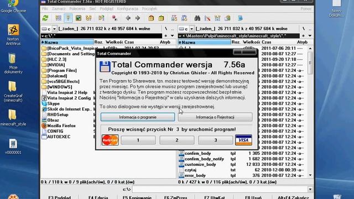The height and width of the screenshot is (199, 354).
Task: Click right panel scrollbar down arrow
Action: 310,175
